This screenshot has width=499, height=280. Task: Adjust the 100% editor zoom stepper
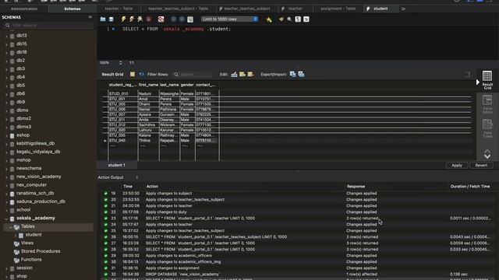click(120, 63)
